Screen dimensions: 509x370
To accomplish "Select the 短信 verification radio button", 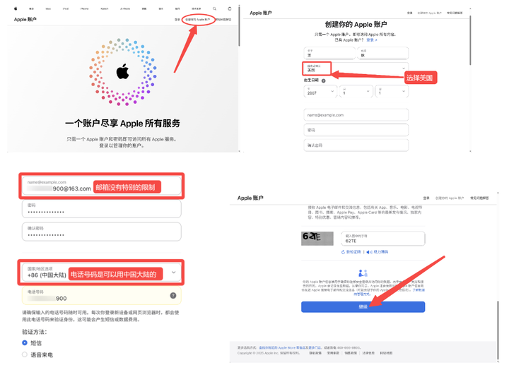I will (25, 342).
